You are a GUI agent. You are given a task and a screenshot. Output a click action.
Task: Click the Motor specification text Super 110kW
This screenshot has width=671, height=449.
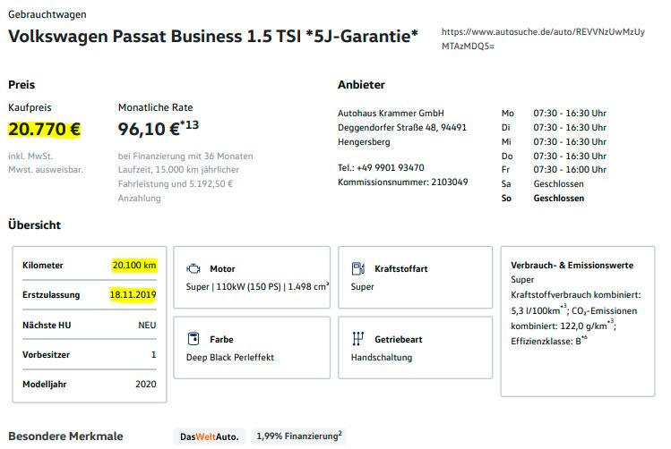tap(258, 286)
